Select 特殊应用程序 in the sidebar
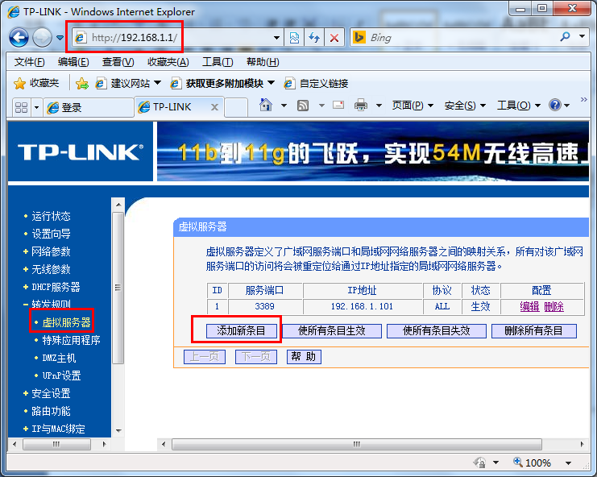The height and width of the screenshot is (477, 597). pyautogui.click(x=71, y=340)
